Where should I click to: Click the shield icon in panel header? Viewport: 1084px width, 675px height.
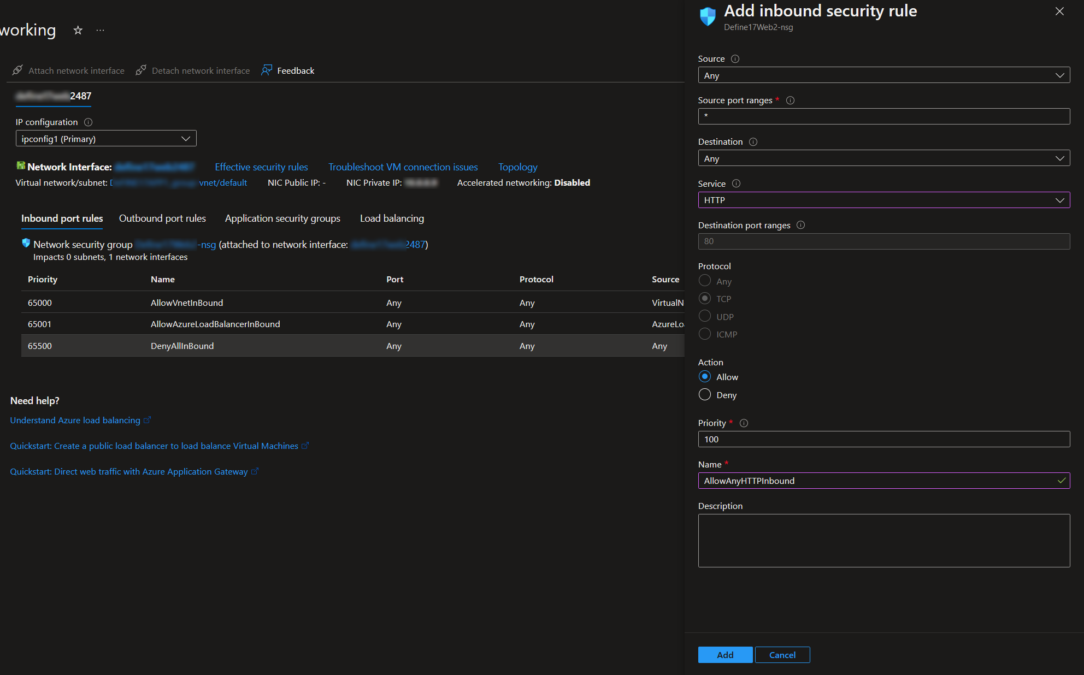[x=708, y=16]
